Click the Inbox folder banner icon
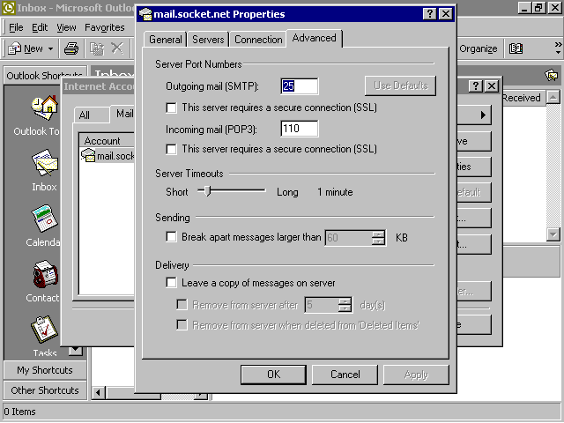564x423 pixels. click(551, 75)
